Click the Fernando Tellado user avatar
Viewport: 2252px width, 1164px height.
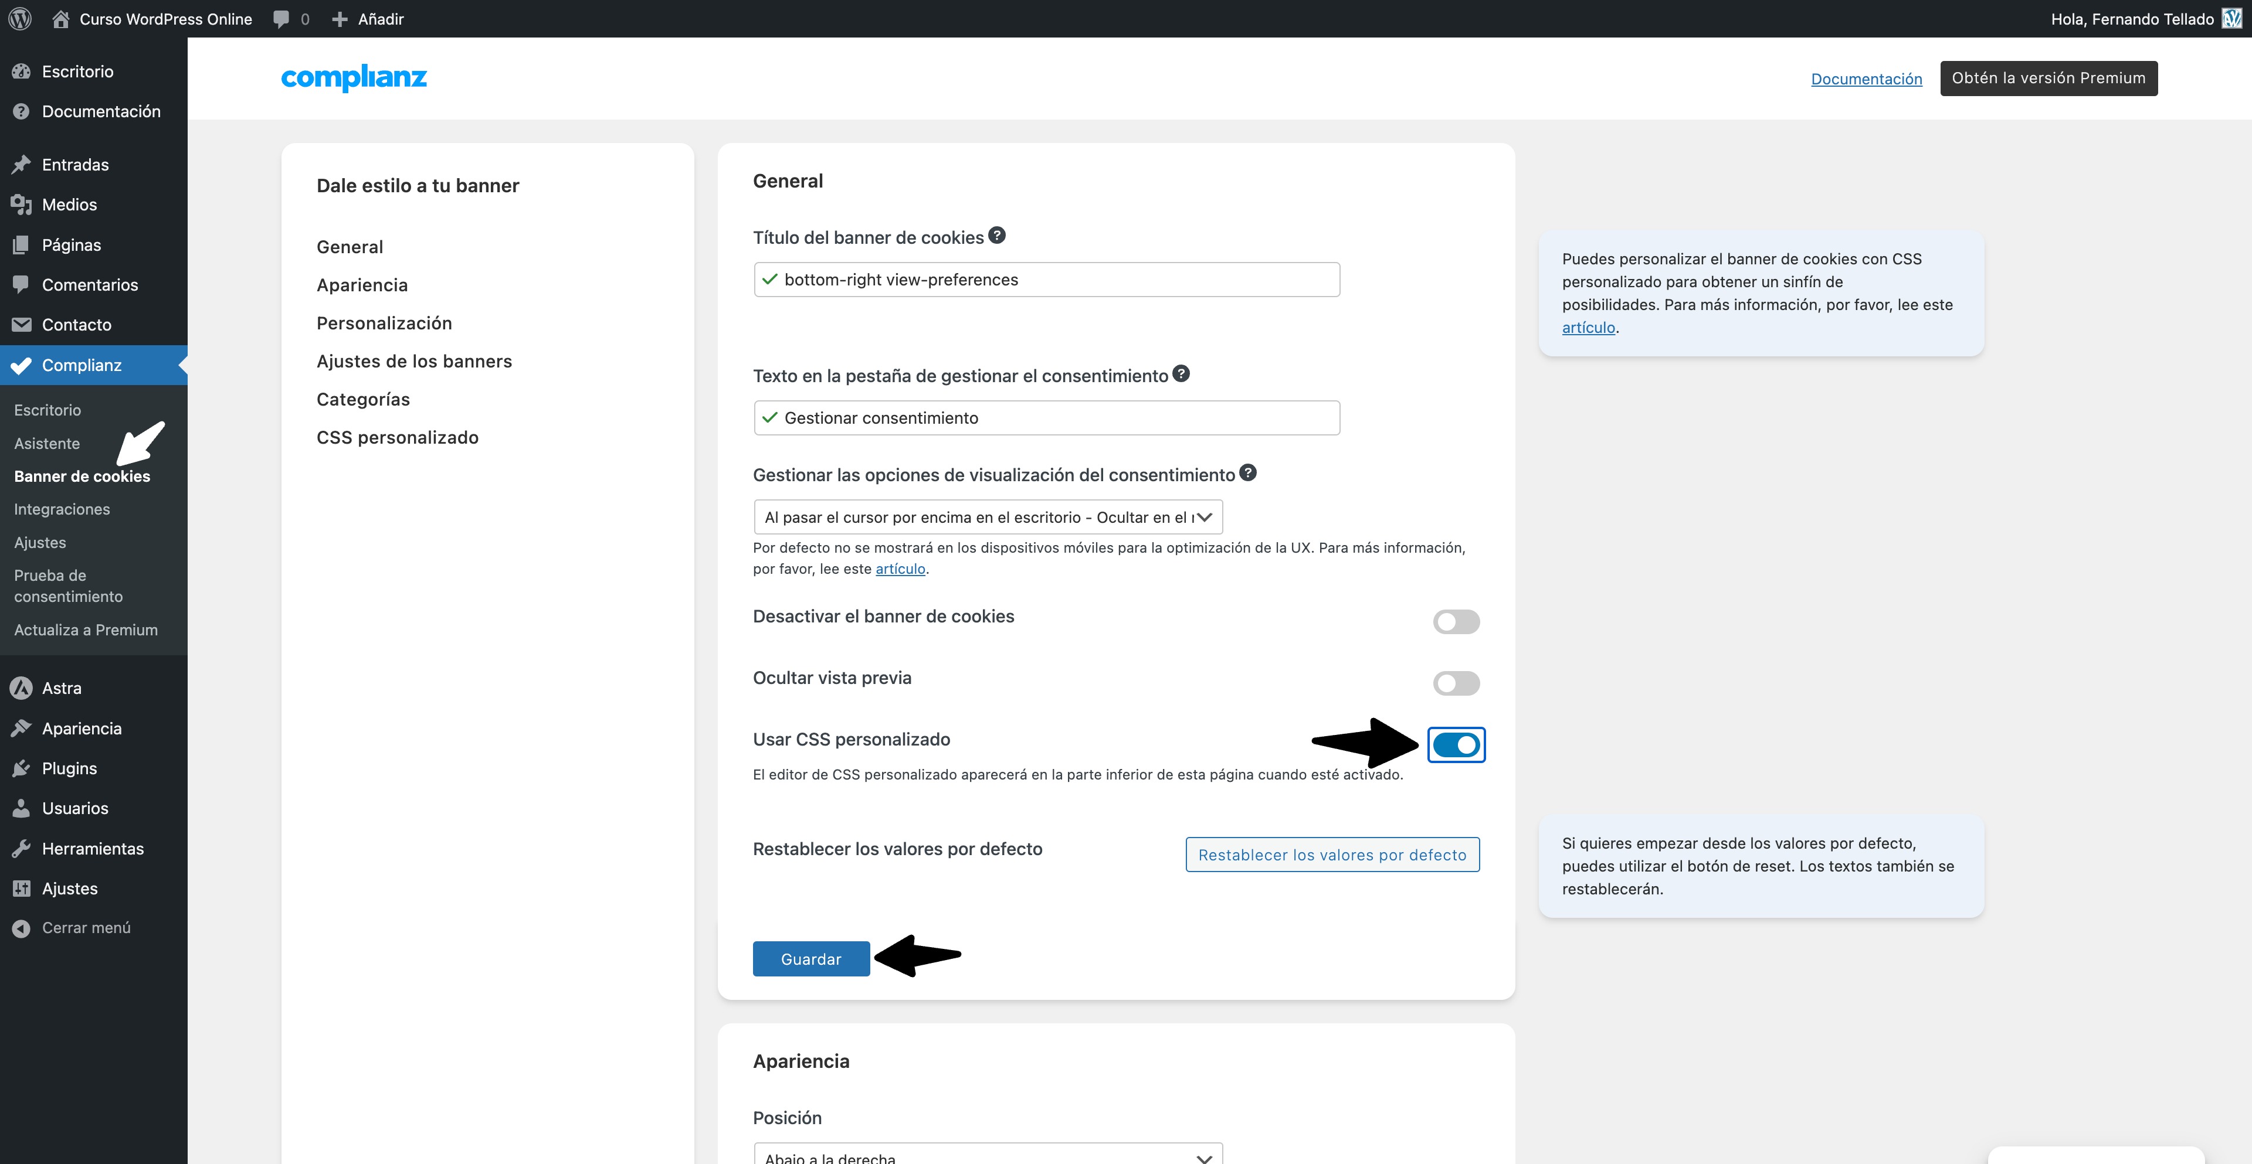2231,18
